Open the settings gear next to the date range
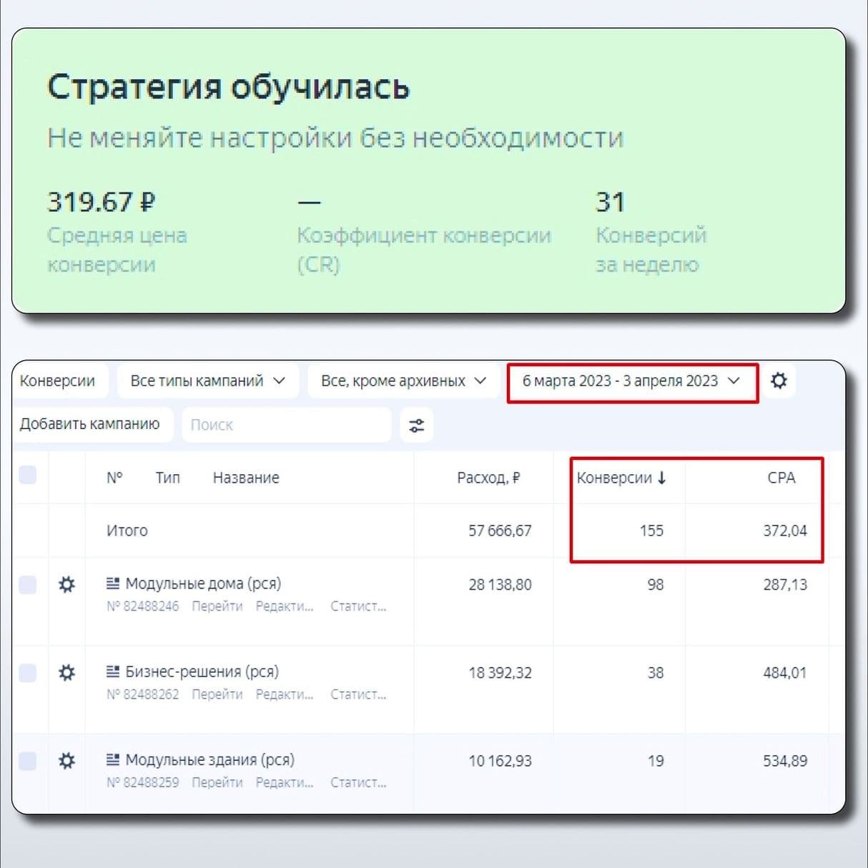 coord(779,380)
